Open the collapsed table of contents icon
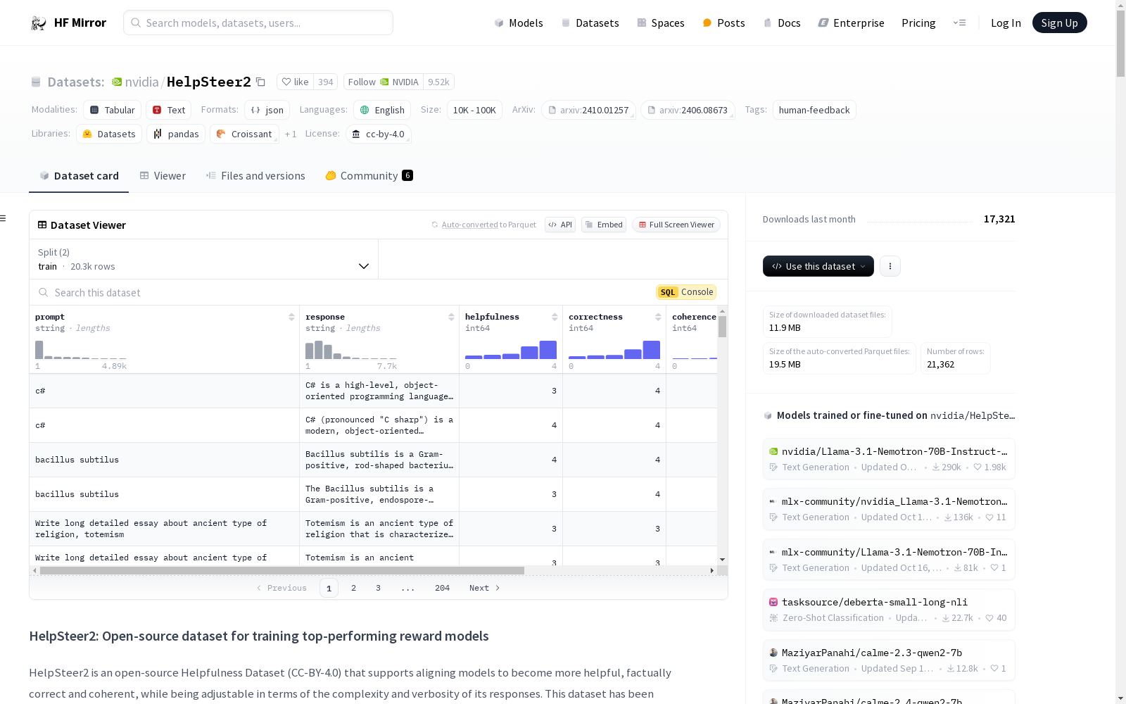This screenshot has width=1126, height=704. point(3,218)
